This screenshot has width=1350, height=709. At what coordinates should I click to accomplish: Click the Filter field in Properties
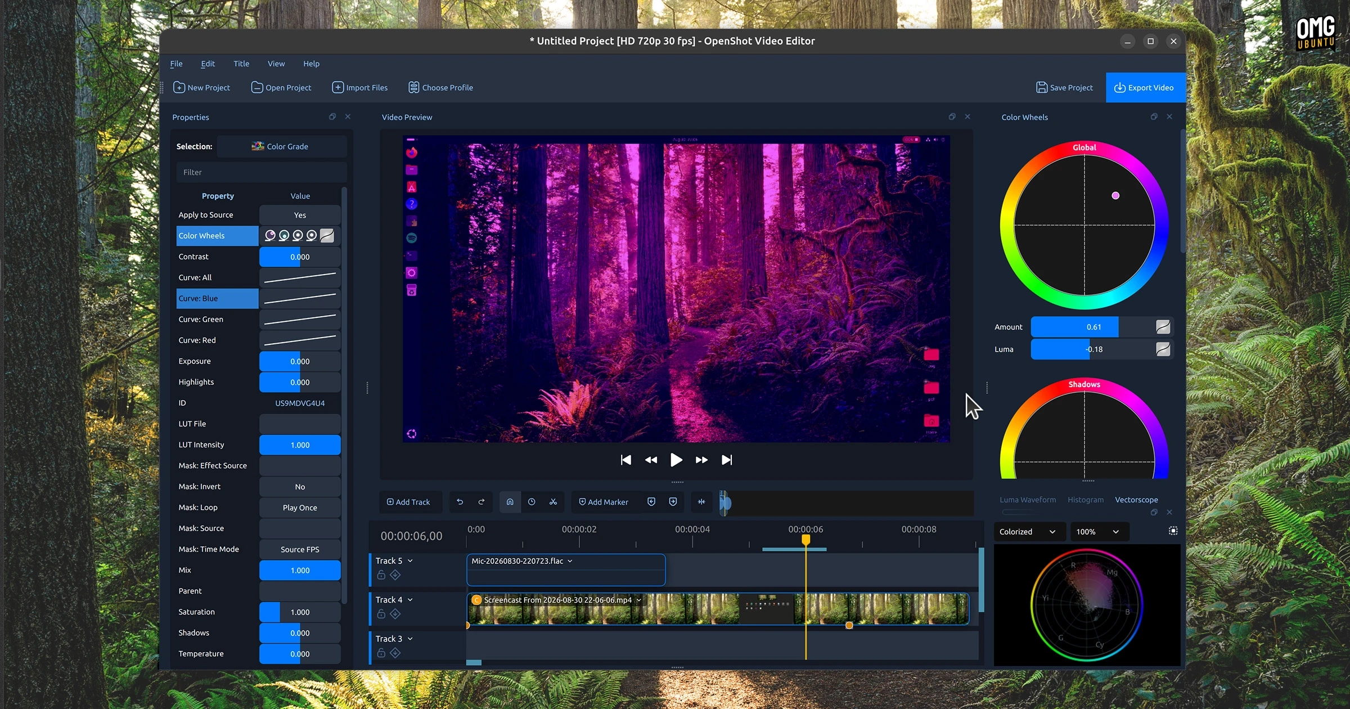[x=262, y=172]
